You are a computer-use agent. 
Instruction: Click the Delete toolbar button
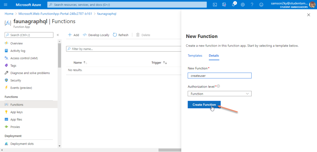[x=143, y=35]
